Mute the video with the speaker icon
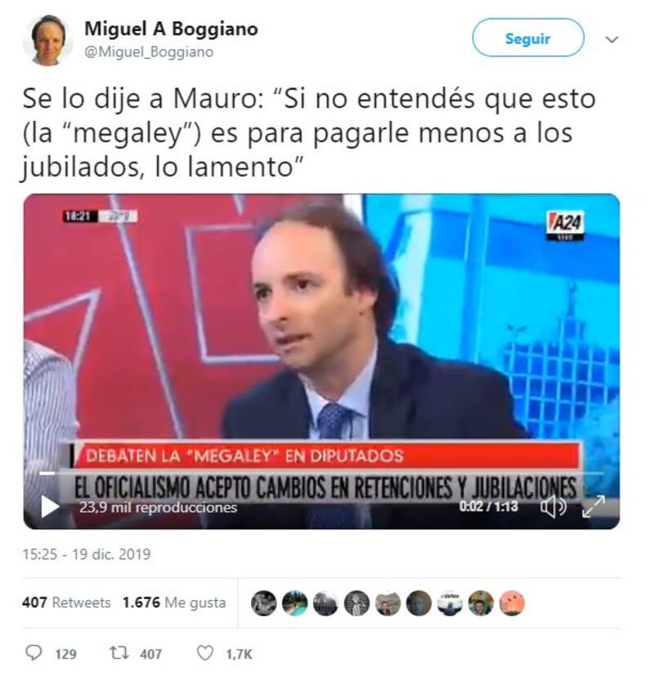Image resolution: width=654 pixels, height=676 pixels. [x=553, y=507]
